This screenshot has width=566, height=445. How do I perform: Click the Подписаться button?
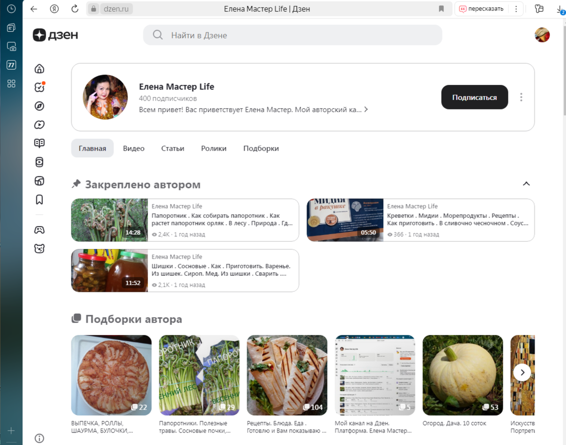474,97
